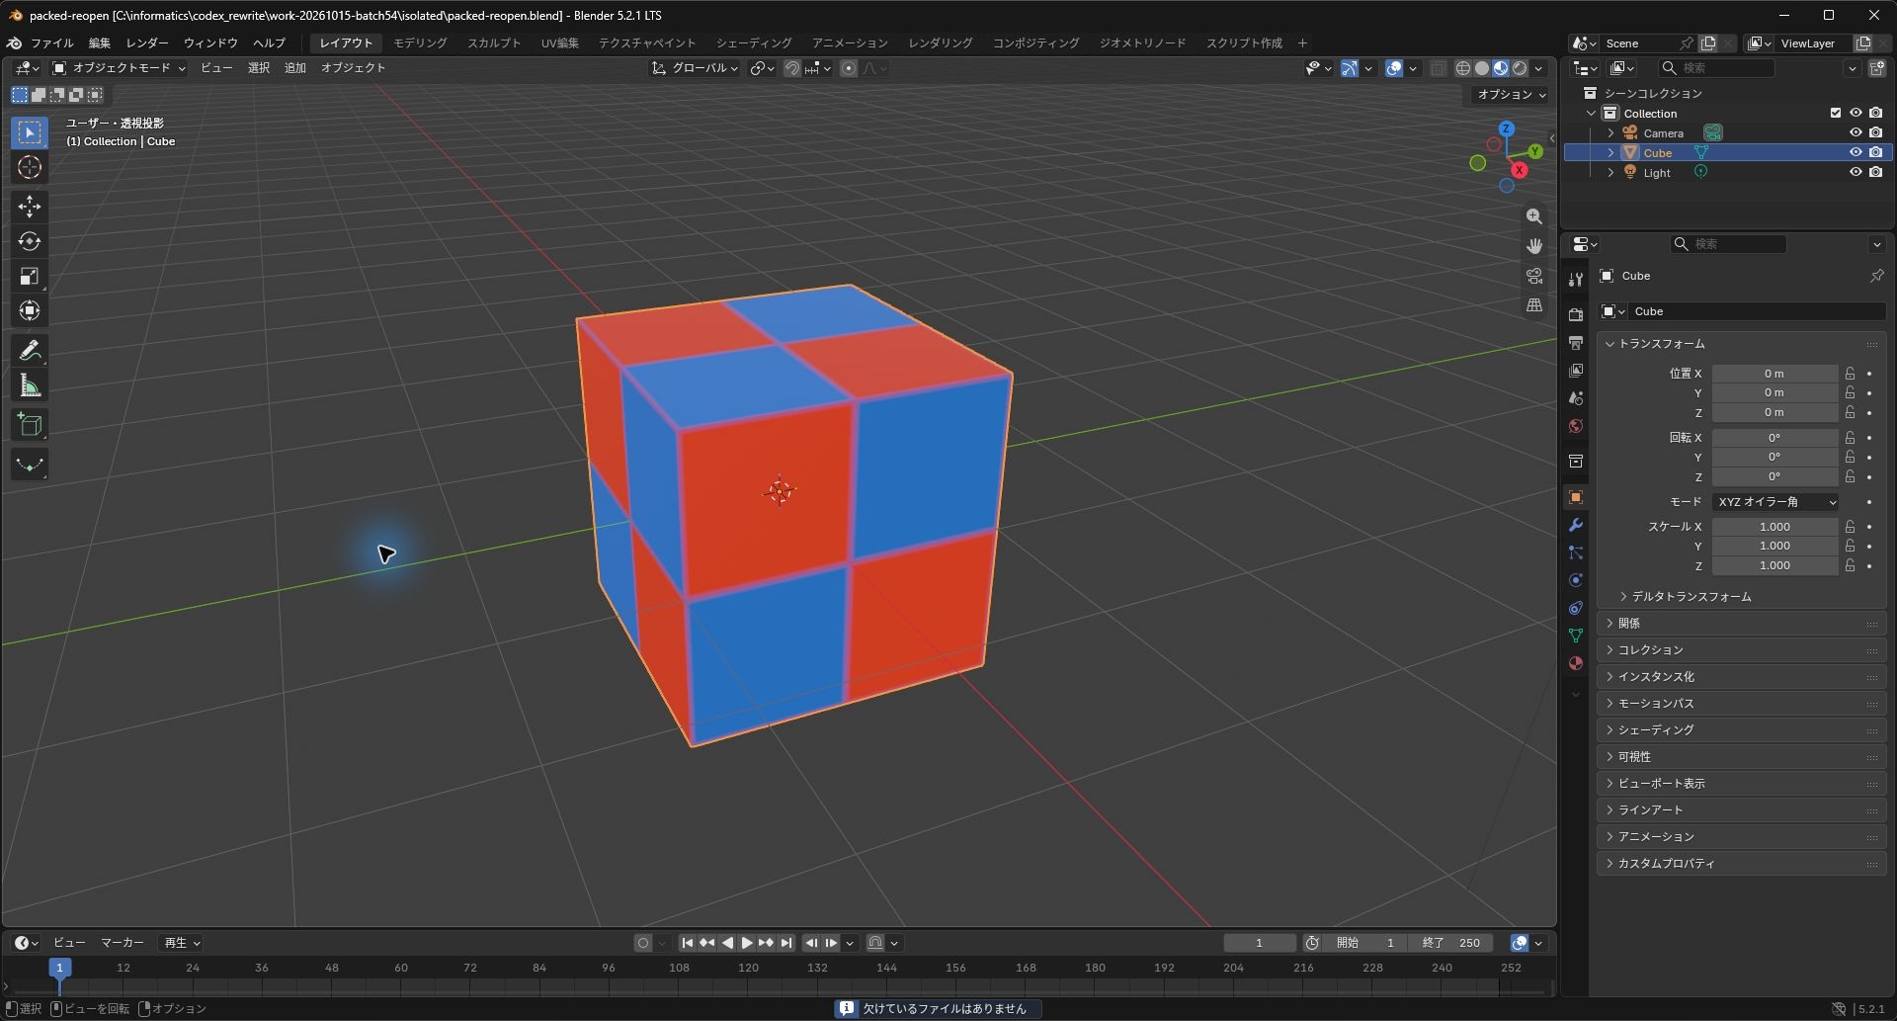Jump to the last frame button
1897x1021 pixels.
(786, 943)
